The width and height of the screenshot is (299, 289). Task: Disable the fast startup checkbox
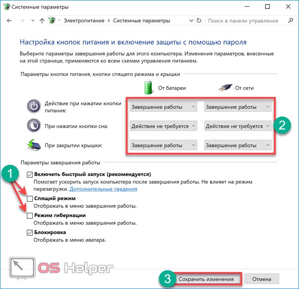pyautogui.click(x=30, y=175)
